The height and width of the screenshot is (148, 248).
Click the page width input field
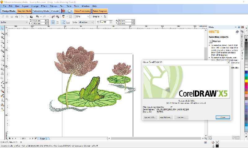click(38, 21)
